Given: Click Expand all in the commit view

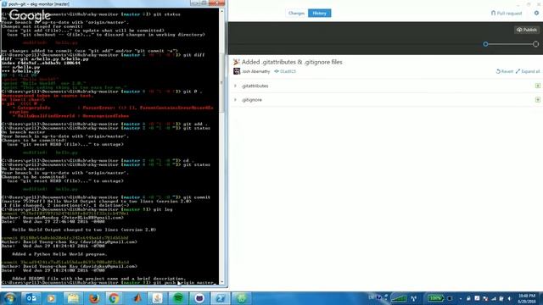Looking at the screenshot, I should pos(528,71).
